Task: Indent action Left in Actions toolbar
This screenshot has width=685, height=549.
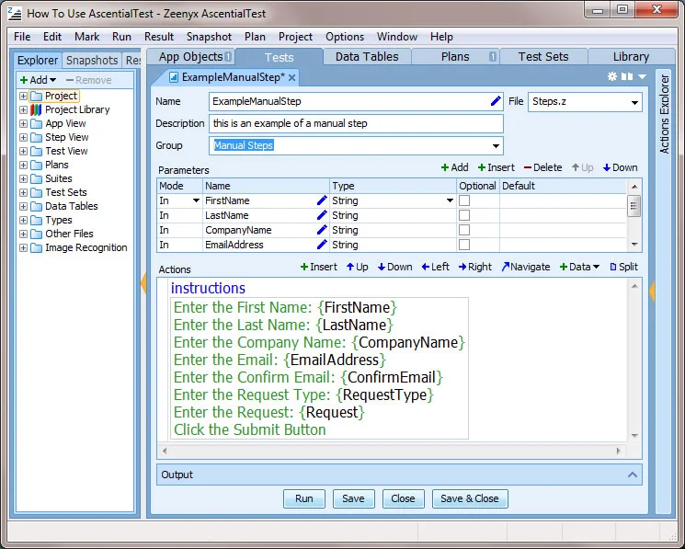Action: (436, 267)
